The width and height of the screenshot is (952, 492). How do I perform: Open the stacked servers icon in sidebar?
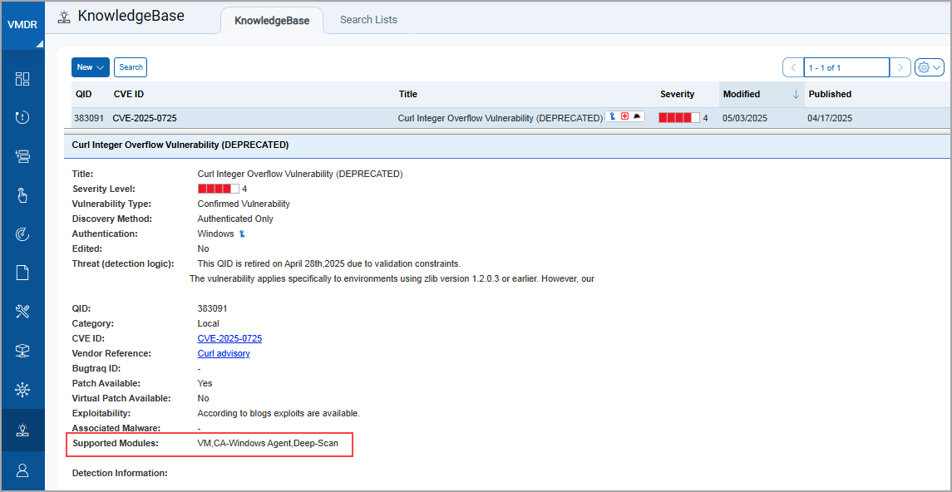[x=22, y=156]
